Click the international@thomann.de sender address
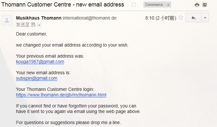The height and width of the screenshot is (127, 217). coord(90,18)
